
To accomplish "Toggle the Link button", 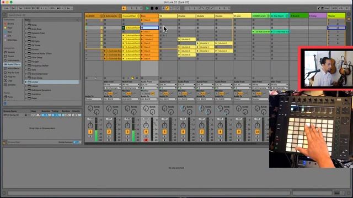I will (6, 8).
